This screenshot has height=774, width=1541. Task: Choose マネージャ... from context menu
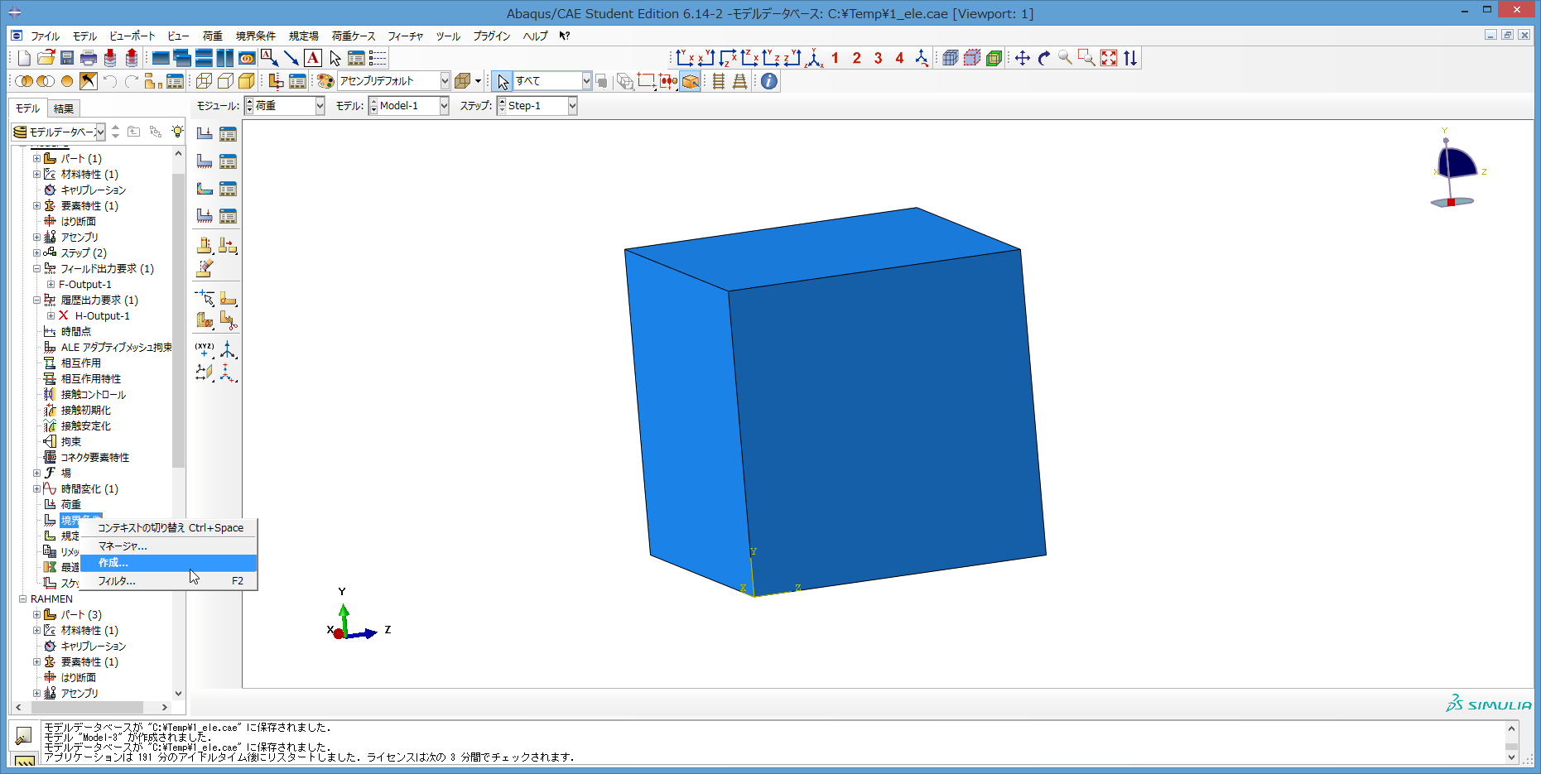point(169,546)
